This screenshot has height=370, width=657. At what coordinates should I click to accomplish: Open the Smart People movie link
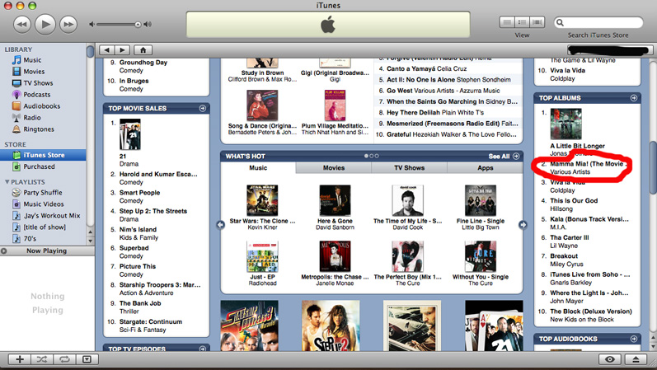pyautogui.click(x=139, y=193)
